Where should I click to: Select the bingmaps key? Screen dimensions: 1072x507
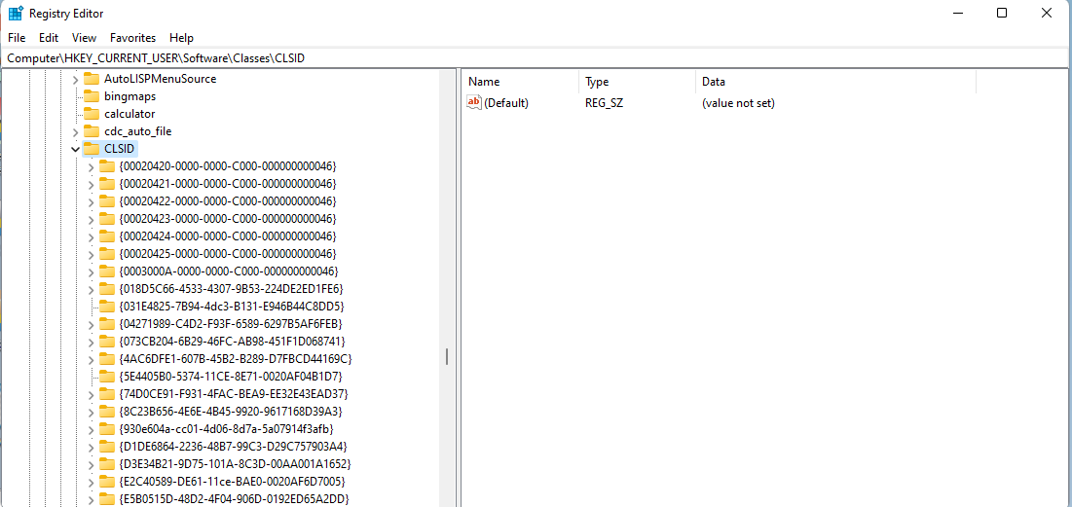(129, 96)
